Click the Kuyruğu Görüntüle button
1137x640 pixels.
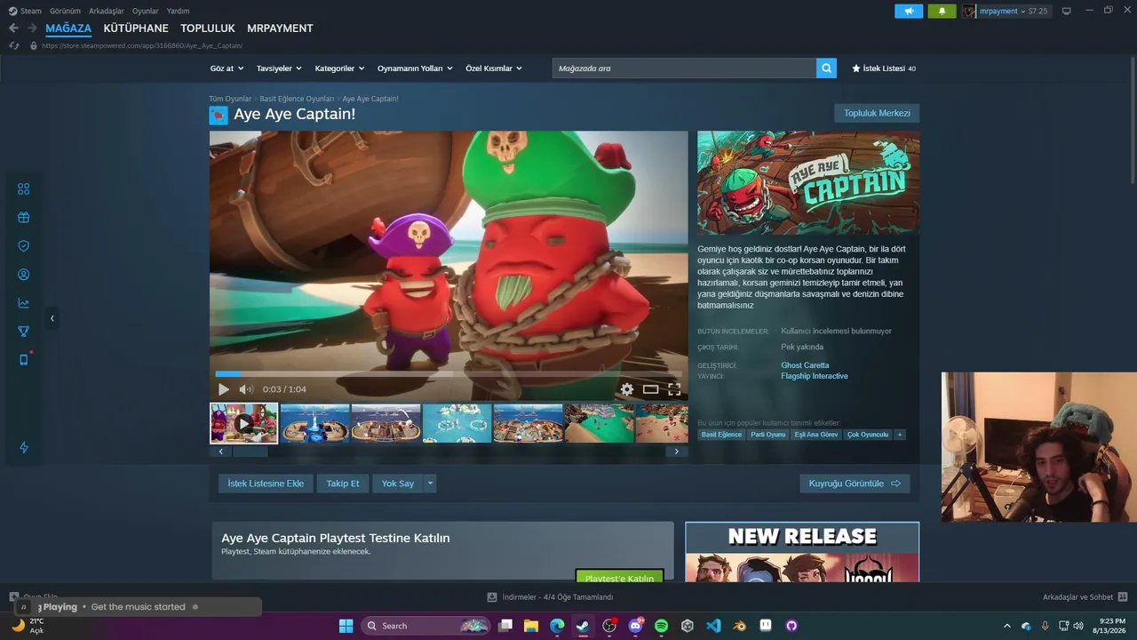pyautogui.click(x=855, y=484)
